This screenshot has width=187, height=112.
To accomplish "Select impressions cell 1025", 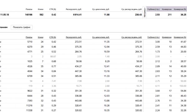I will click(30, 61).
